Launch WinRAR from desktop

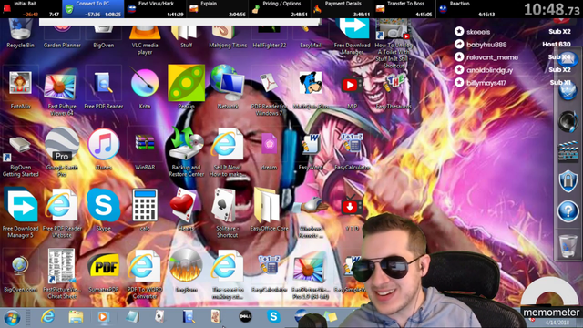point(145,152)
